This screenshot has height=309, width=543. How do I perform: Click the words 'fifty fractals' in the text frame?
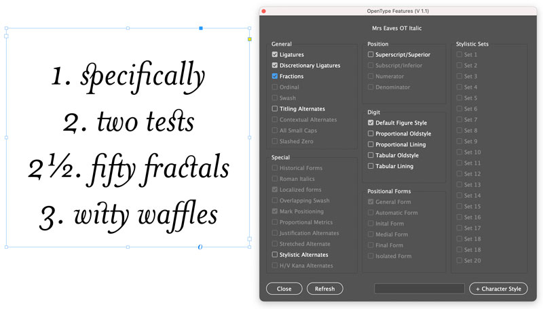(x=160, y=169)
